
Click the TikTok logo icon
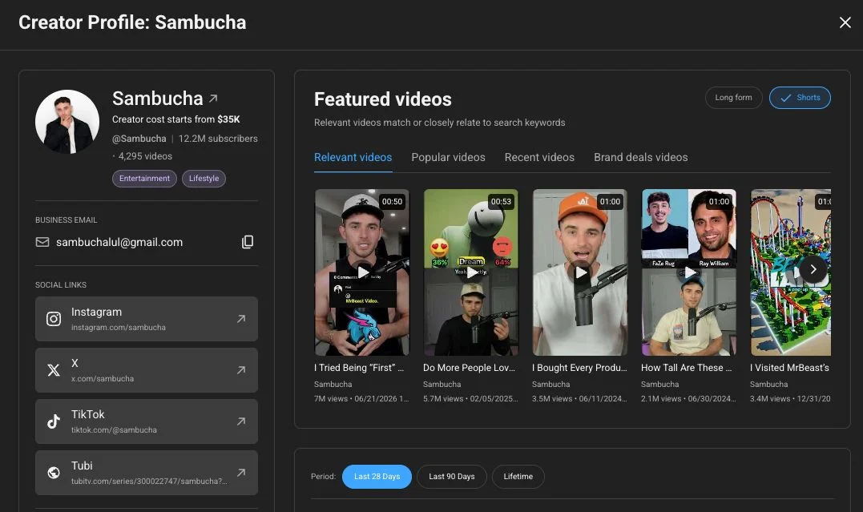(x=54, y=421)
